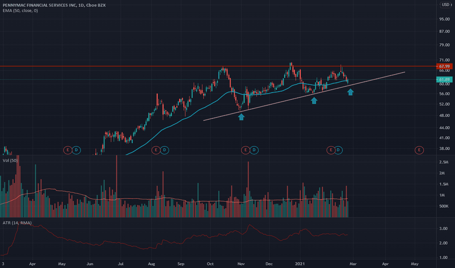The image size is (455, 268).
Task: Click the Mar label on the time axis
Action: 353,264
